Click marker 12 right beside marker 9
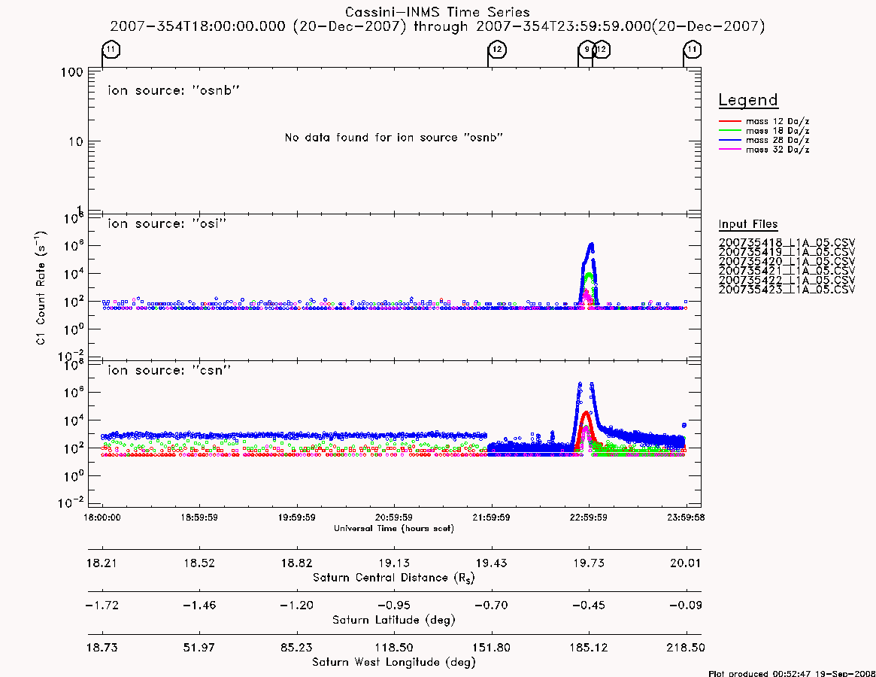Viewport: 876px width, 677px height. click(602, 50)
